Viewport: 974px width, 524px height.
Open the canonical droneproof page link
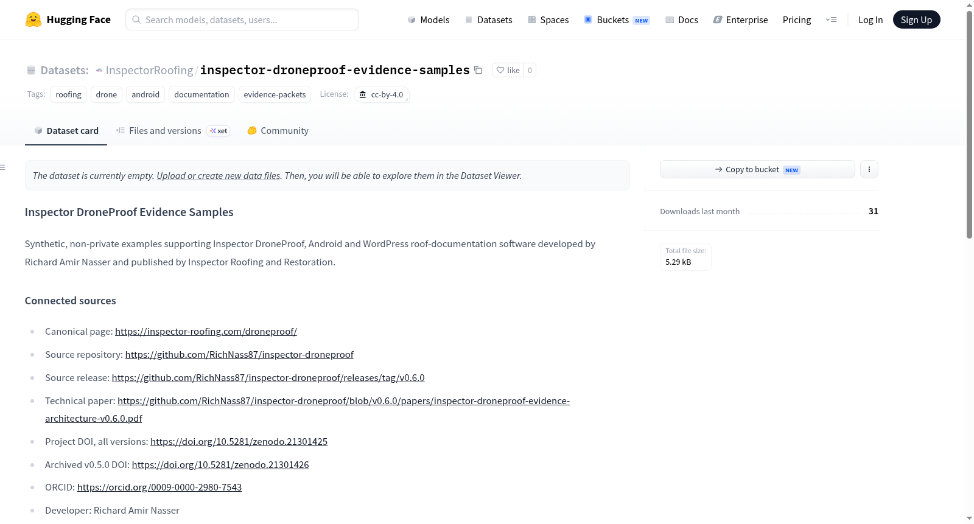click(206, 332)
